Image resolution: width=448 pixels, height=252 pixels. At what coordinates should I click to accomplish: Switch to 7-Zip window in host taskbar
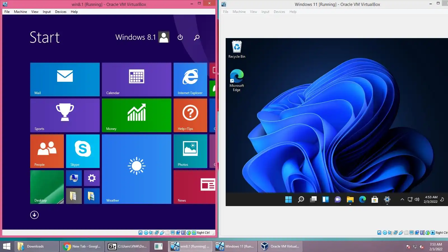tap(127, 246)
